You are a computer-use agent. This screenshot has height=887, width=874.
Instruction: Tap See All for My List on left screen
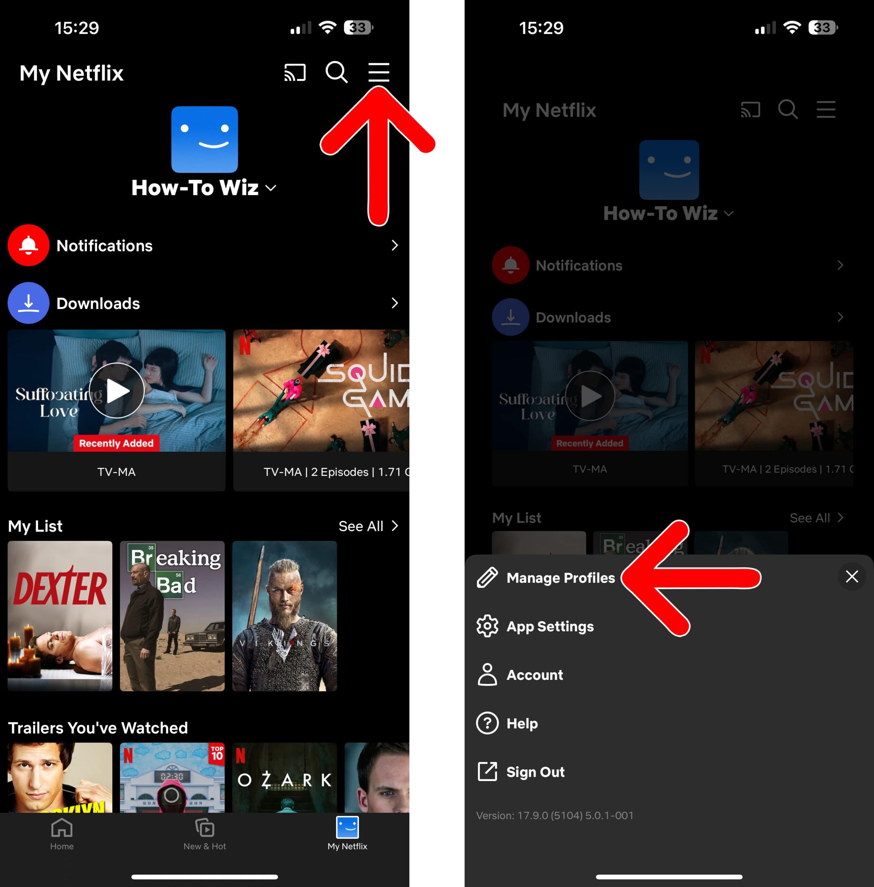[x=368, y=526]
